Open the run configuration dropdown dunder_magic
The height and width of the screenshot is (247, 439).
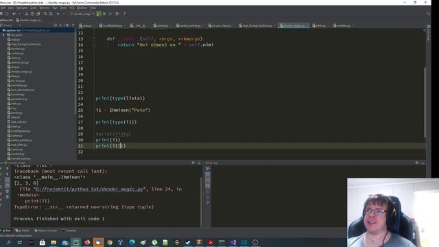[82, 14]
